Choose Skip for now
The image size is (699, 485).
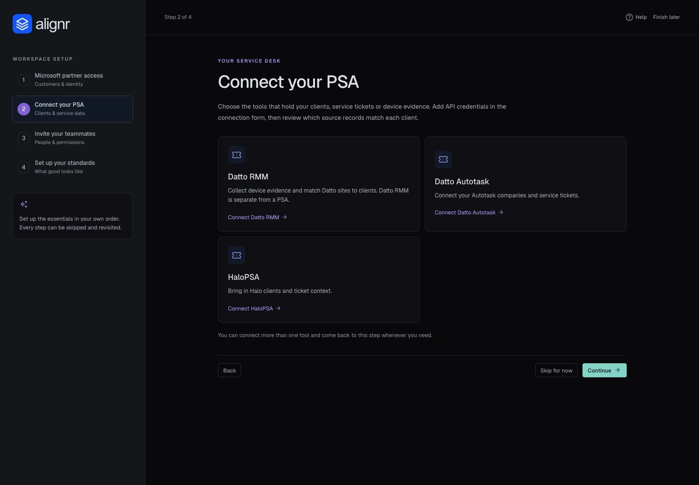(x=556, y=371)
